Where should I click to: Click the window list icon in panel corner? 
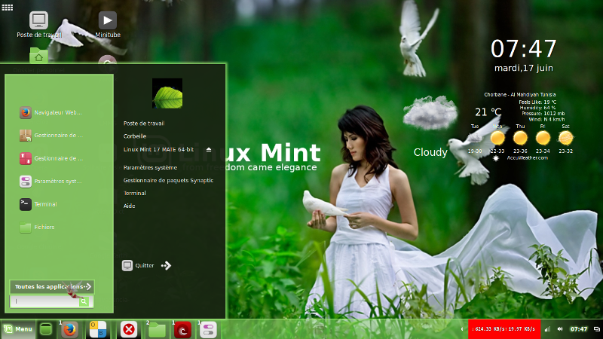596,329
